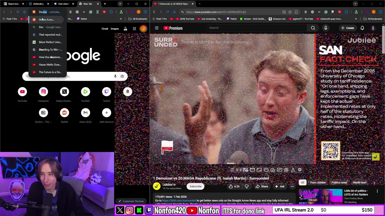Go to home in the left browser window
The height and width of the screenshot is (216, 385).
pos(25,12)
